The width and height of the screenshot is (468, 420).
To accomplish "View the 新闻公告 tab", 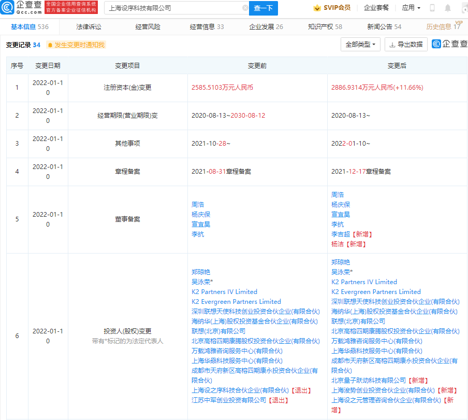I will point(384,27).
